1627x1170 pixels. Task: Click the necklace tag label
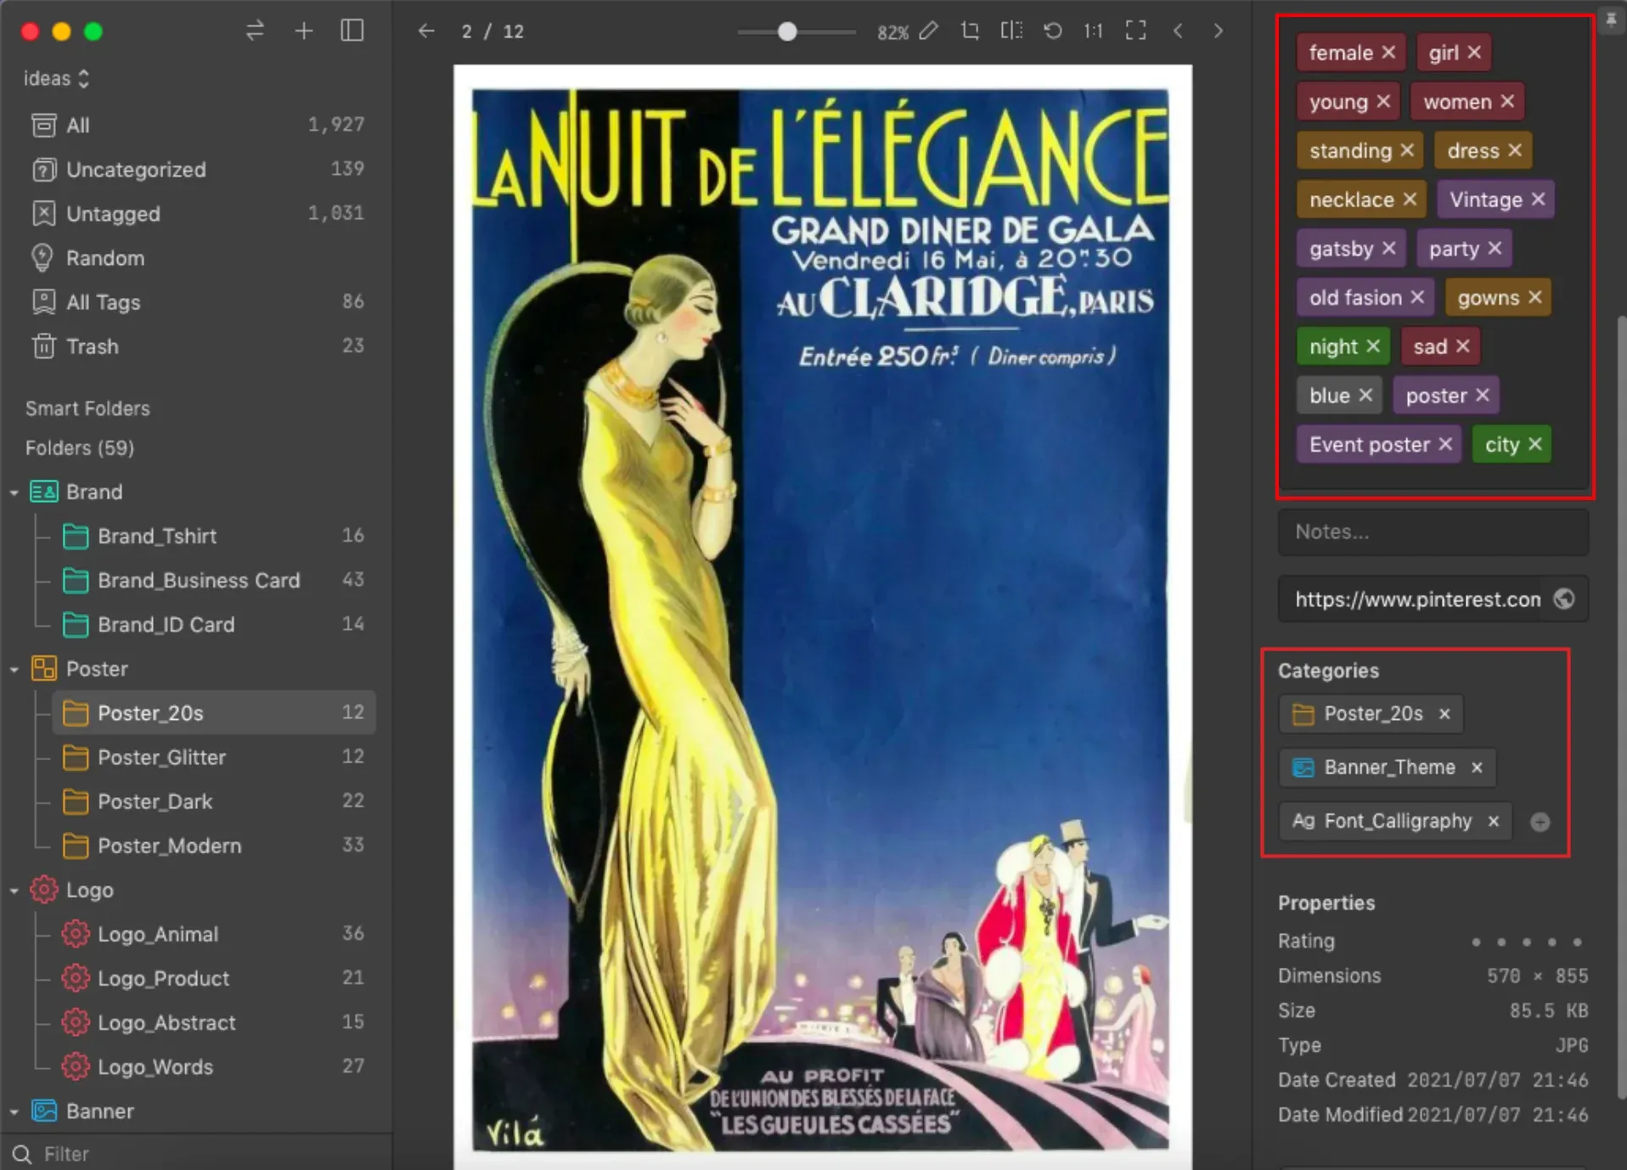click(1351, 200)
